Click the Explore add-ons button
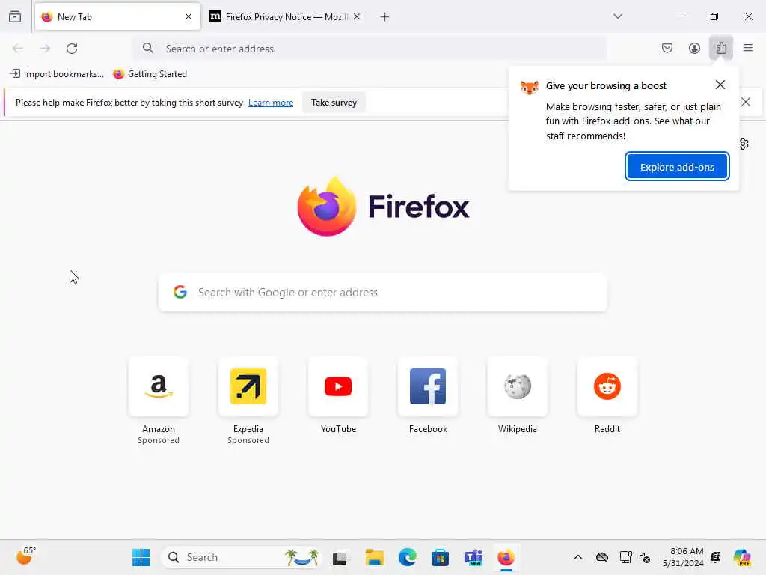 [x=677, y=167]
